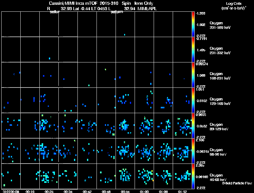Click the 89-129 keV panel at 01:12
Screen dimensions: 254x193
(182, 125)
